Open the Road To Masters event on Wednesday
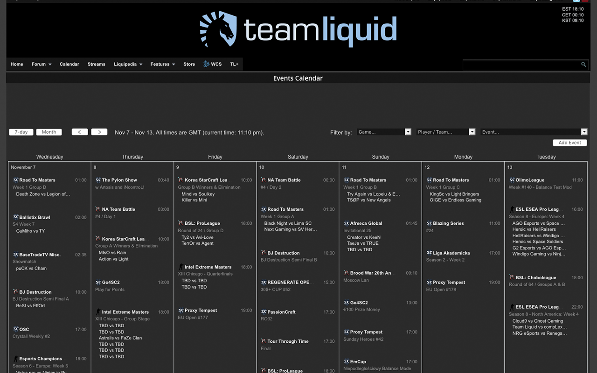597x373 pixels. [37, 180]
